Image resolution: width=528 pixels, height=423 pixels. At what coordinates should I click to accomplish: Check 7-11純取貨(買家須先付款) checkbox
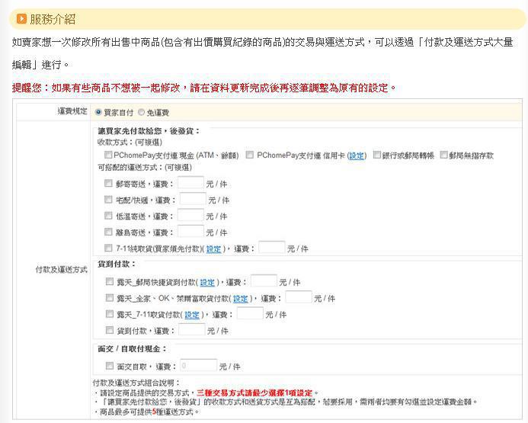point(108,248)
